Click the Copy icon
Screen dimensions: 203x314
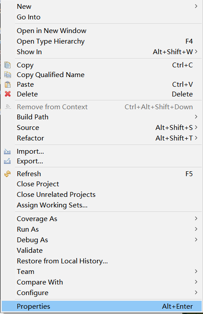[x=7, y=65]
